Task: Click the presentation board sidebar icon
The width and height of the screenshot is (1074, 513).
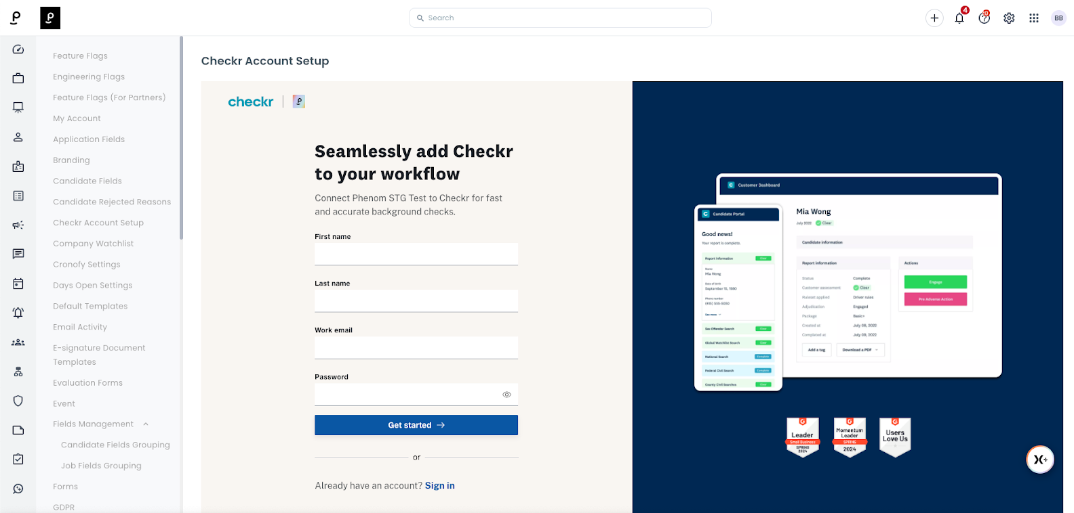Action: (18, 108)
